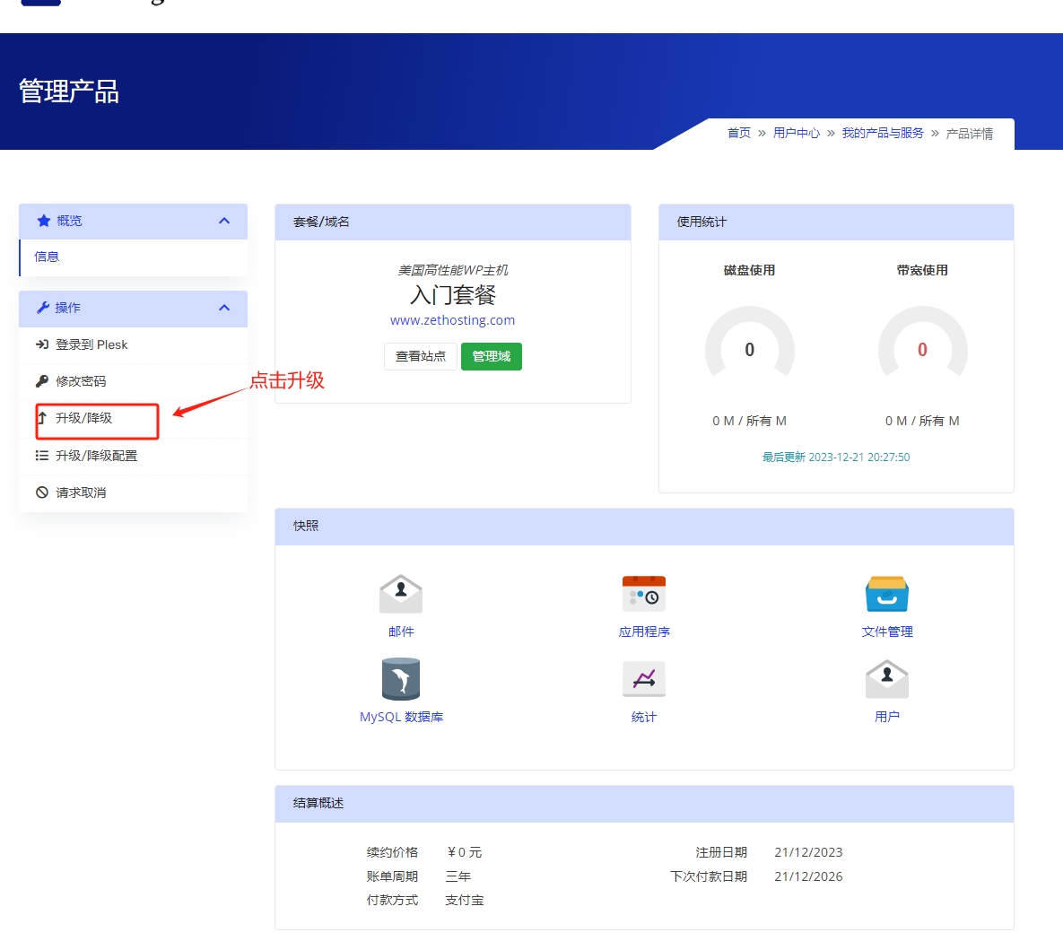The width and height of the screenshot is (1063, 950).
Task: Click the 入门套餐 plan title
Action: pyautogui.click(x=452, y=295)
